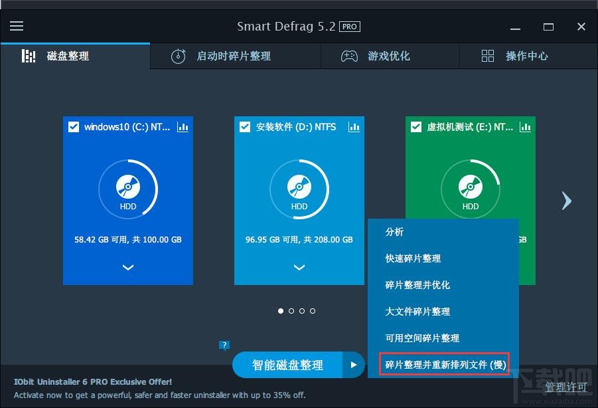The height and width of the screenshot is (408, 598).
Task: Open the defrag mode dropdown arrow
Action: (x=352, y=364)
